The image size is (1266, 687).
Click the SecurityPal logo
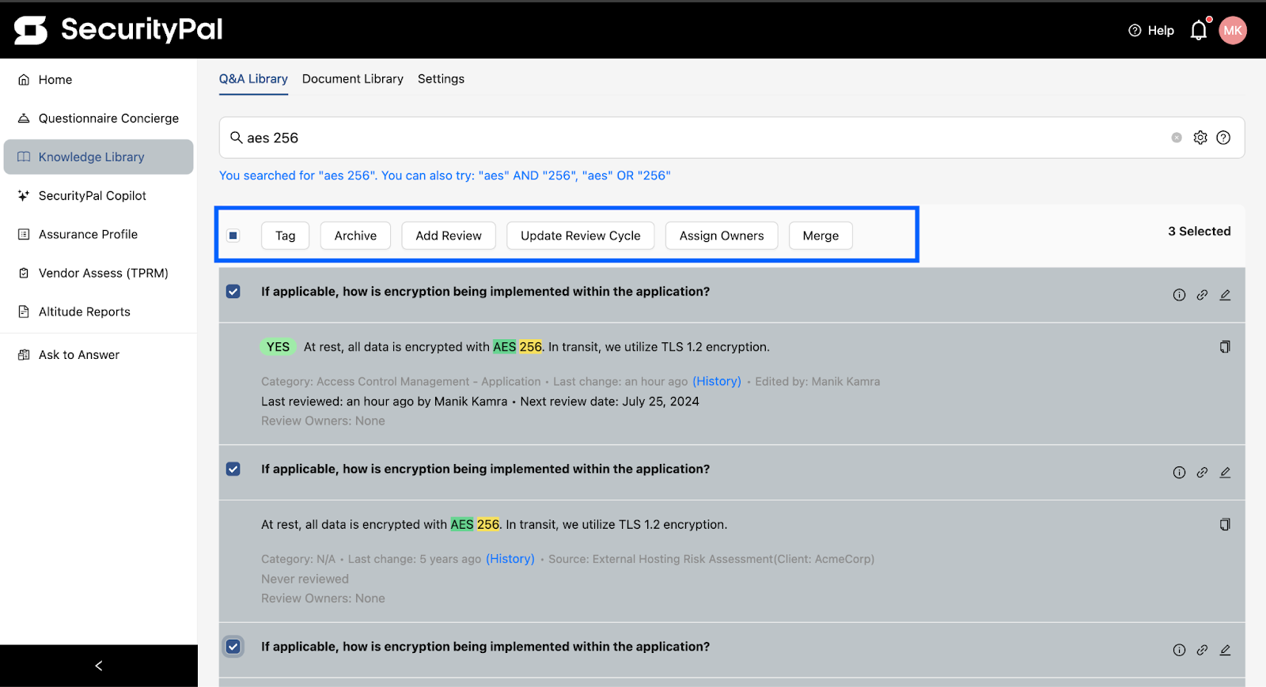pyautogui.click(x=119, y=30)
